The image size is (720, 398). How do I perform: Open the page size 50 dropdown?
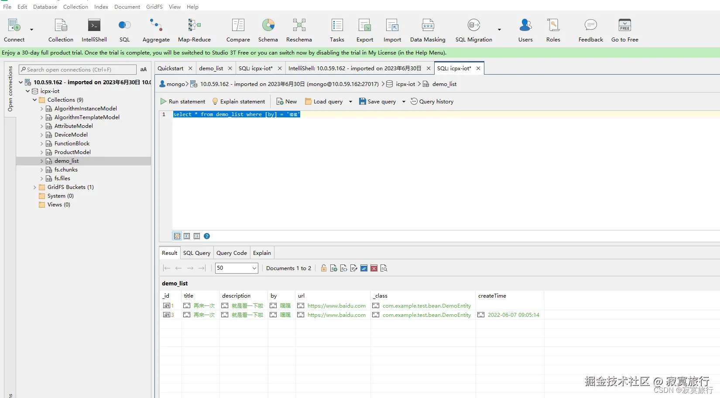[237, 268]
